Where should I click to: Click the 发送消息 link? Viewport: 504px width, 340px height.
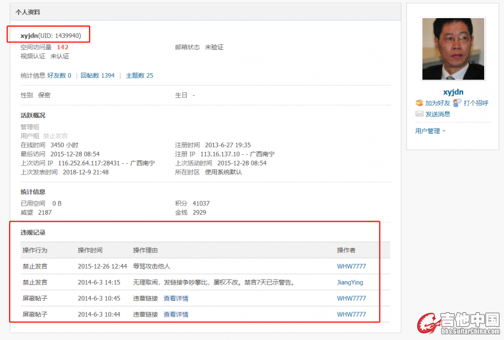[x=438, y=114]
